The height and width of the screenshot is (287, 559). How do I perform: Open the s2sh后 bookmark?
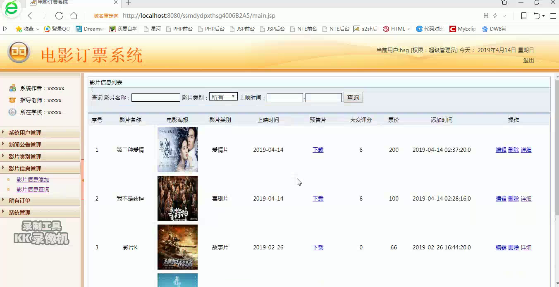(x=365, y=29)
